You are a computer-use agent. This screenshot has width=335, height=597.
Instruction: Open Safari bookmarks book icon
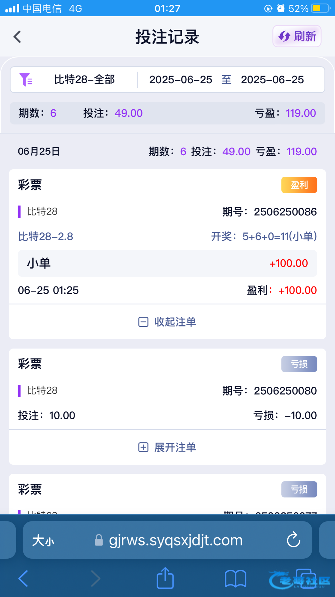(x=235, y=578)
